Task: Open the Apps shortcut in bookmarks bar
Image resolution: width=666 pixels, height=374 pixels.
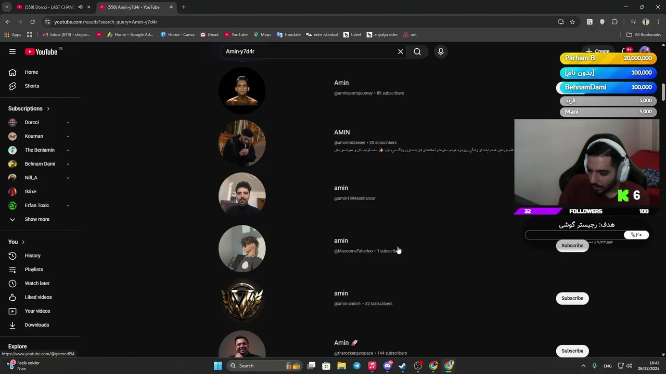Action: coord(12,35)
